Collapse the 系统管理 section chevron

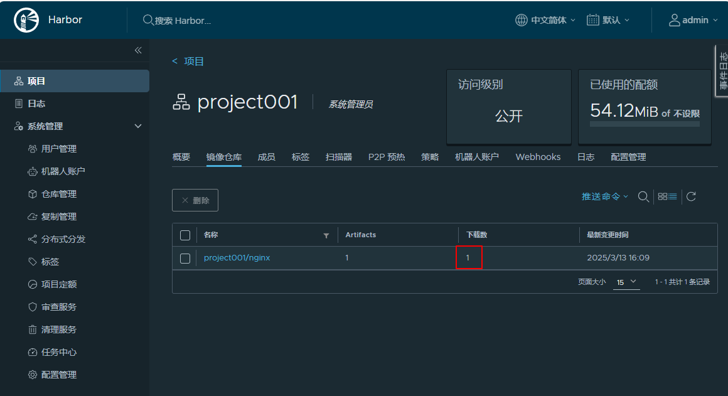pos(138,126)
